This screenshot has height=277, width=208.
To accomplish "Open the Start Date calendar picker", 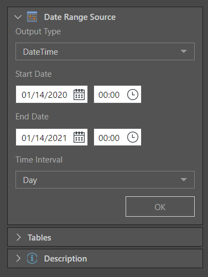I will [x=79, y=95].
